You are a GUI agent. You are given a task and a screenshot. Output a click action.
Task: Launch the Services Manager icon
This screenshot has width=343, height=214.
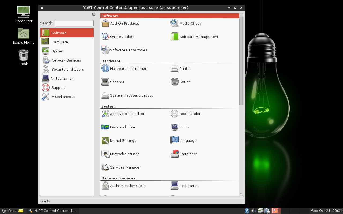(x=105, y=167)
